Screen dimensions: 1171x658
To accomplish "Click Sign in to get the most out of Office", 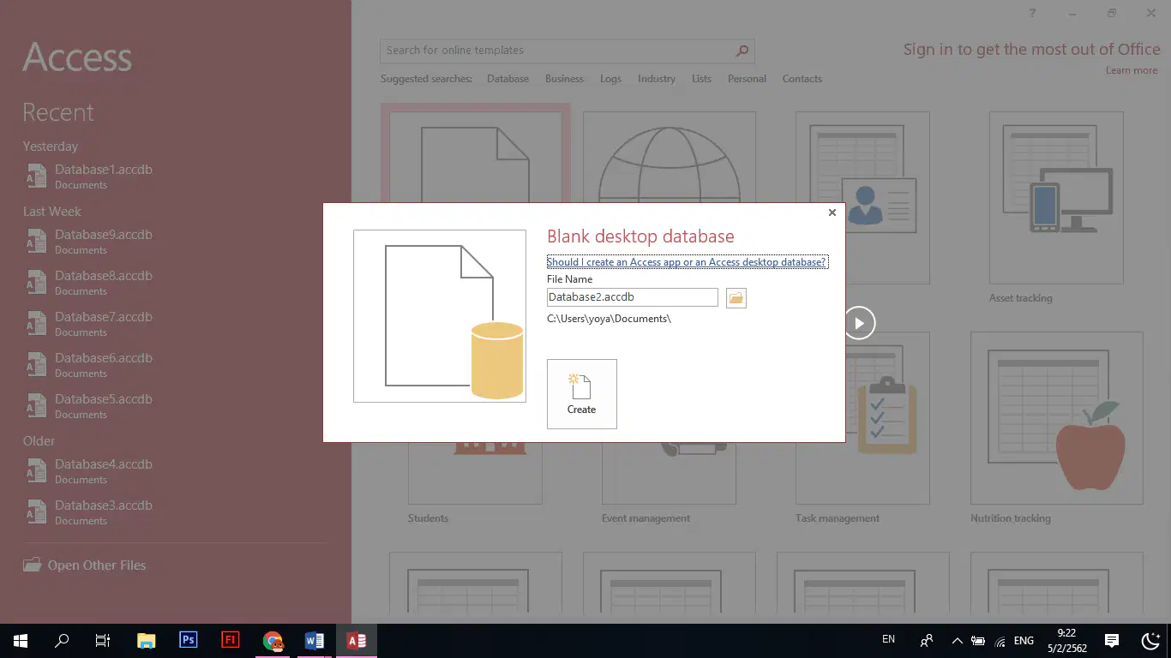I will coord(1031,50).
